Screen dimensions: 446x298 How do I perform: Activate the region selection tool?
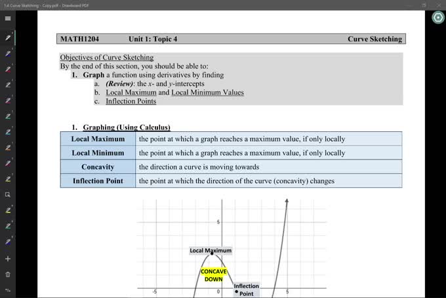tap(8, 195)
